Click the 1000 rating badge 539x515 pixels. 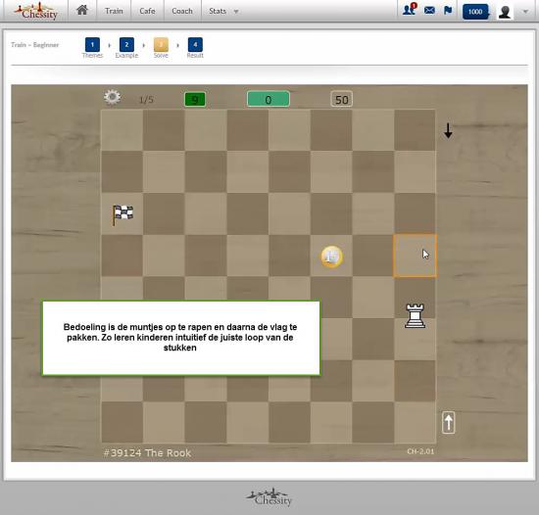475,12
